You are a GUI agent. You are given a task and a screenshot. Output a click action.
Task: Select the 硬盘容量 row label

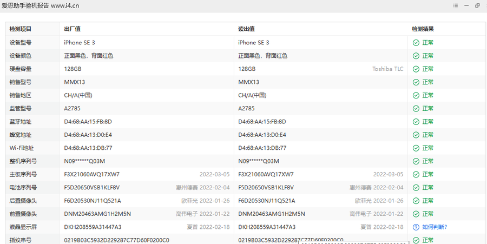(x=20, y=69)
